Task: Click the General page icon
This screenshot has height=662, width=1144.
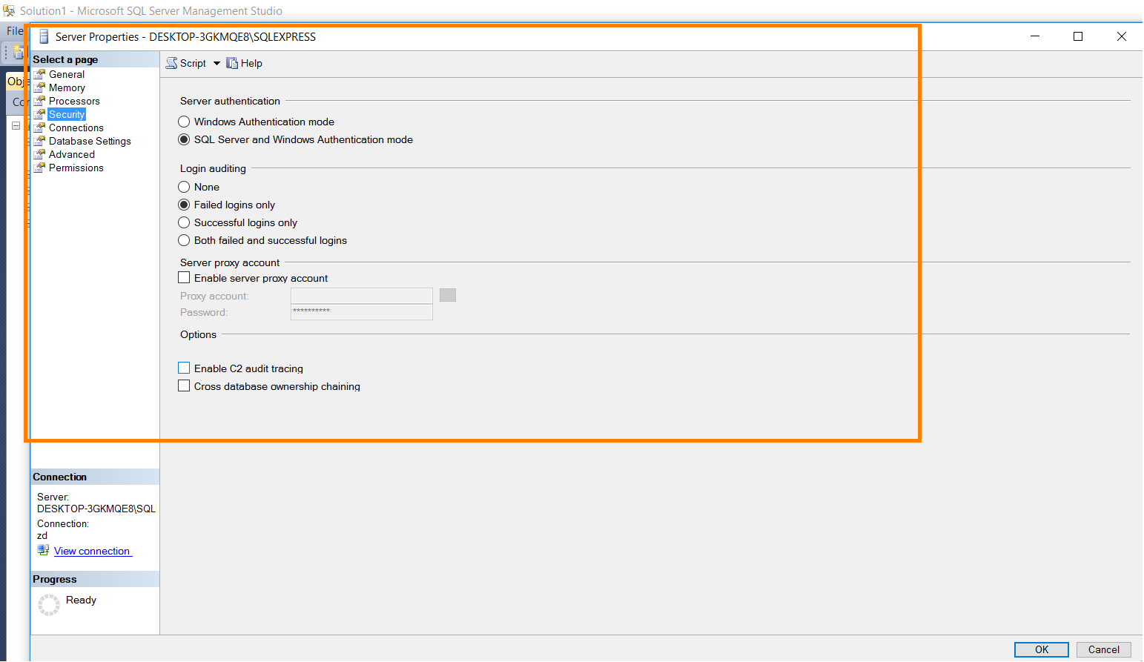Action: [40, 74]
